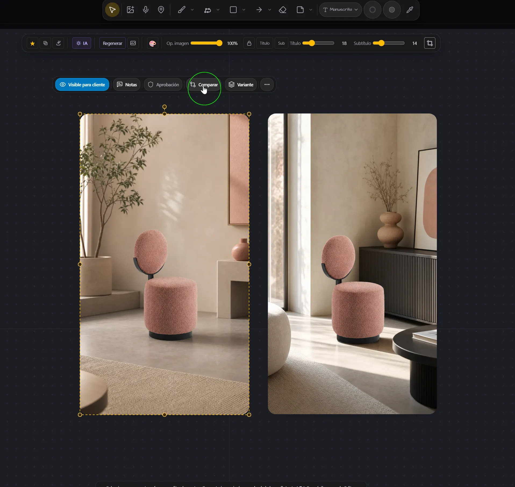Select the arrow line tool
Screen dimensions: 515x487
pos(259,10)
